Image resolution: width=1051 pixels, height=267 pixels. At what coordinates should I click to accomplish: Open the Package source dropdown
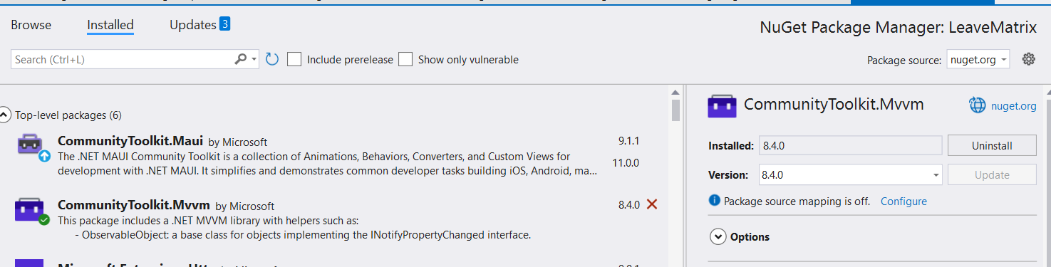pyautogui.click(x=978, y=60)
